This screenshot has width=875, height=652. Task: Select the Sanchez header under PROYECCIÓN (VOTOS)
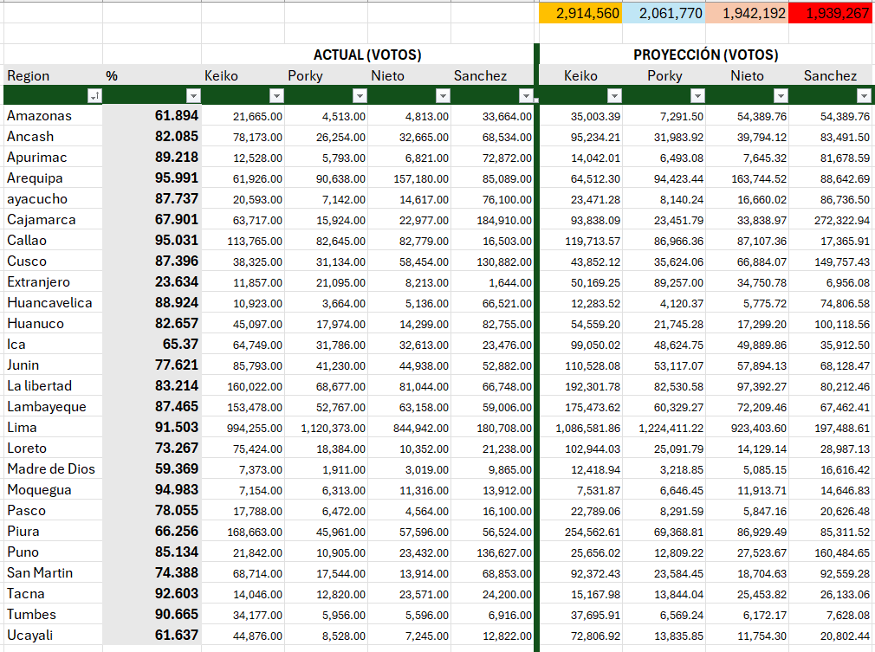pyautogui.click(x=830, y=75)
